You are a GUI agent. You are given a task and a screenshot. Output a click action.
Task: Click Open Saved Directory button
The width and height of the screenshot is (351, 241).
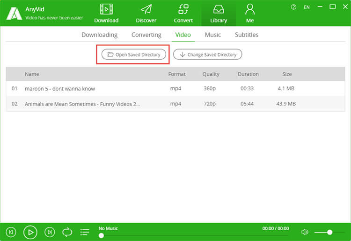[x=134, y=55]
